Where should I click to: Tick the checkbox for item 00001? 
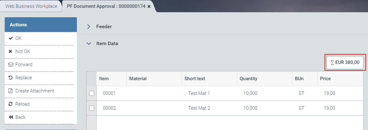pyautogui.click(x=92, y=93)
